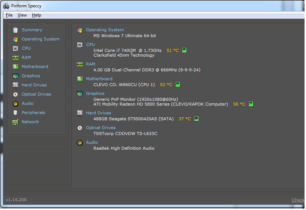The height and width of the screenshot is (210, 306).
Task: Click the Windows flag icon in summary pane
Action: pyautogui.click(x=80, y=30)
